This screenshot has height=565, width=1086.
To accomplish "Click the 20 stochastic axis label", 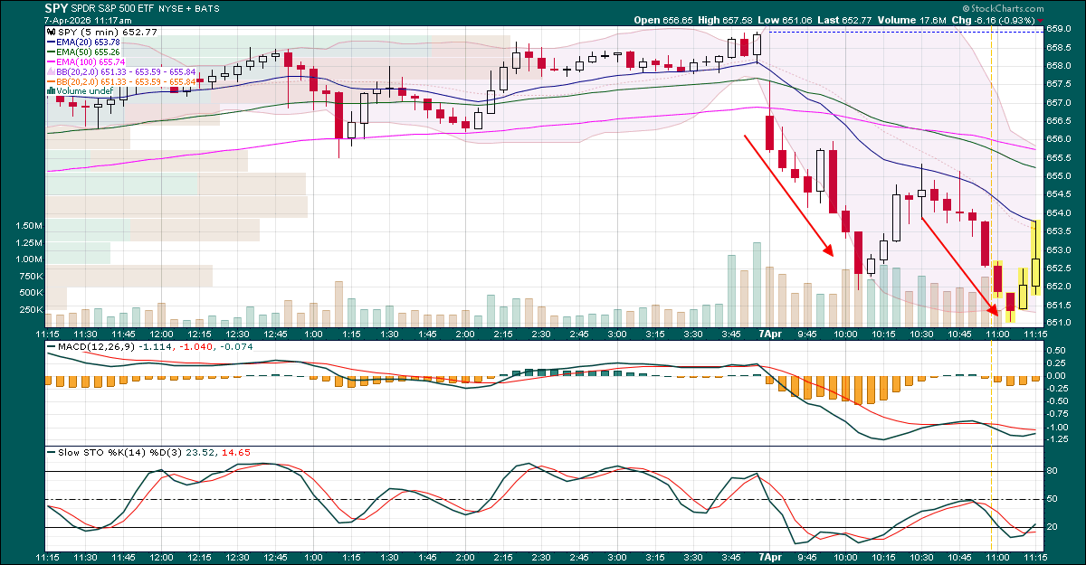I will click(x=1053, y=527).
